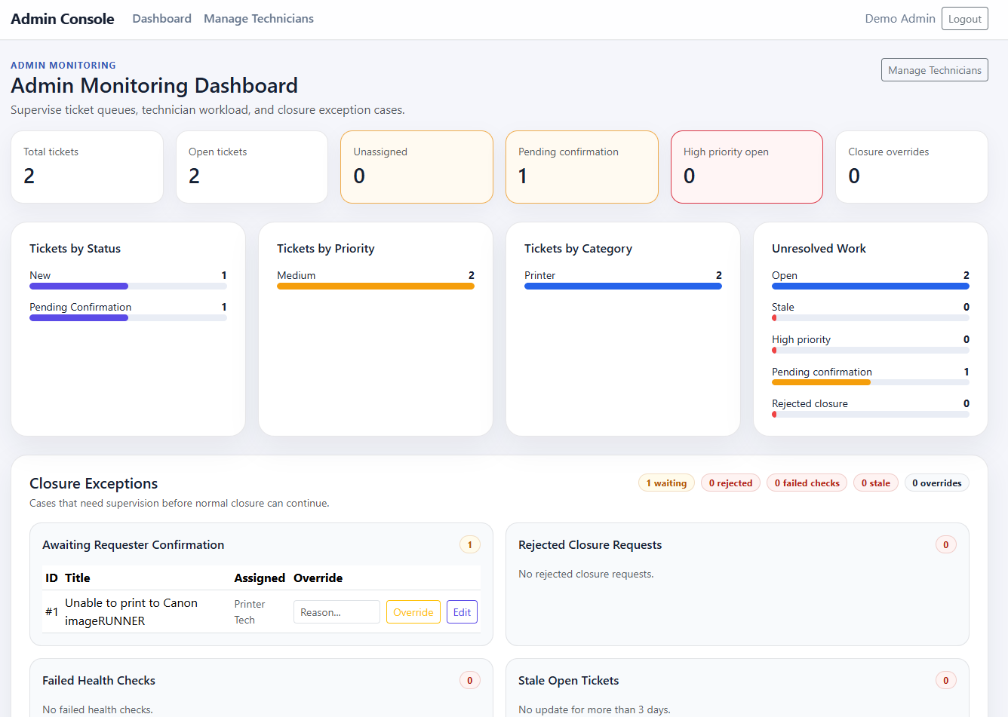Click the 'Rejected closure' row in Unresolved Work

(871, 408)
